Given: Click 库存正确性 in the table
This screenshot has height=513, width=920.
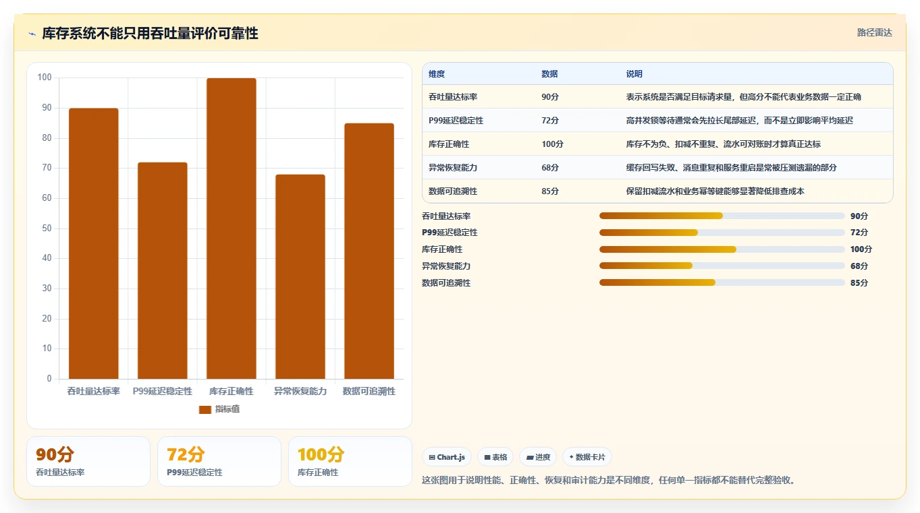Looking at the screenshot, I should tap(449, 144).
